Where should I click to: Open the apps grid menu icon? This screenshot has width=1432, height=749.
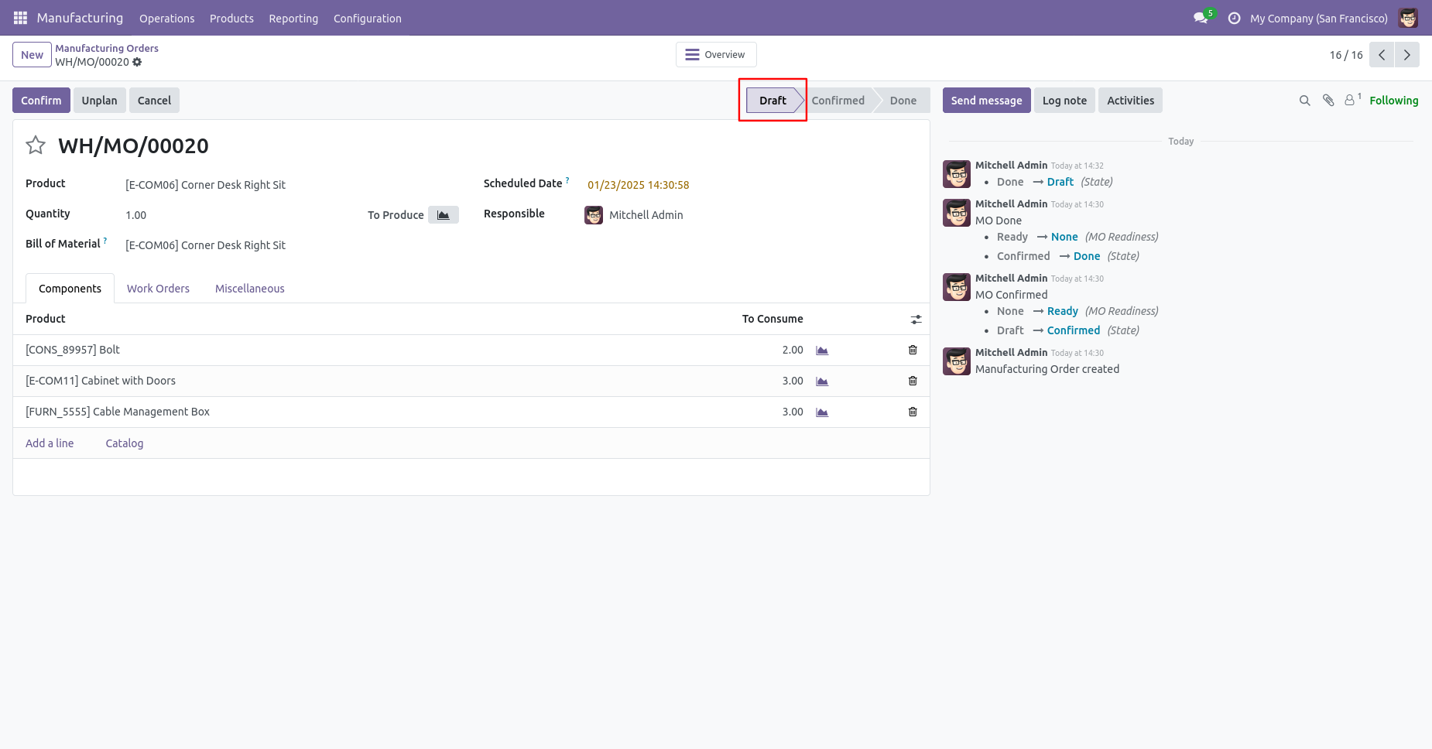pyautogui.click(x=20, y=18)
